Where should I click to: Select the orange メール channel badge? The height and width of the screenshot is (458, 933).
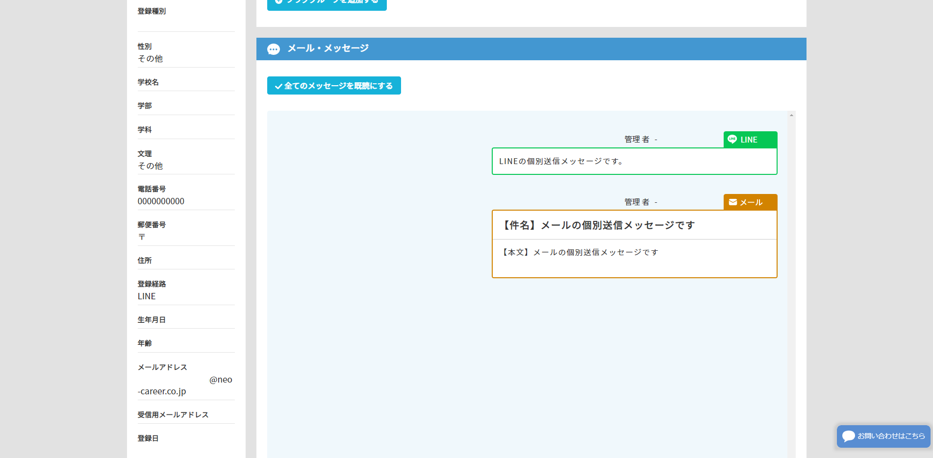pyautogui.click(x=750, y=202)
